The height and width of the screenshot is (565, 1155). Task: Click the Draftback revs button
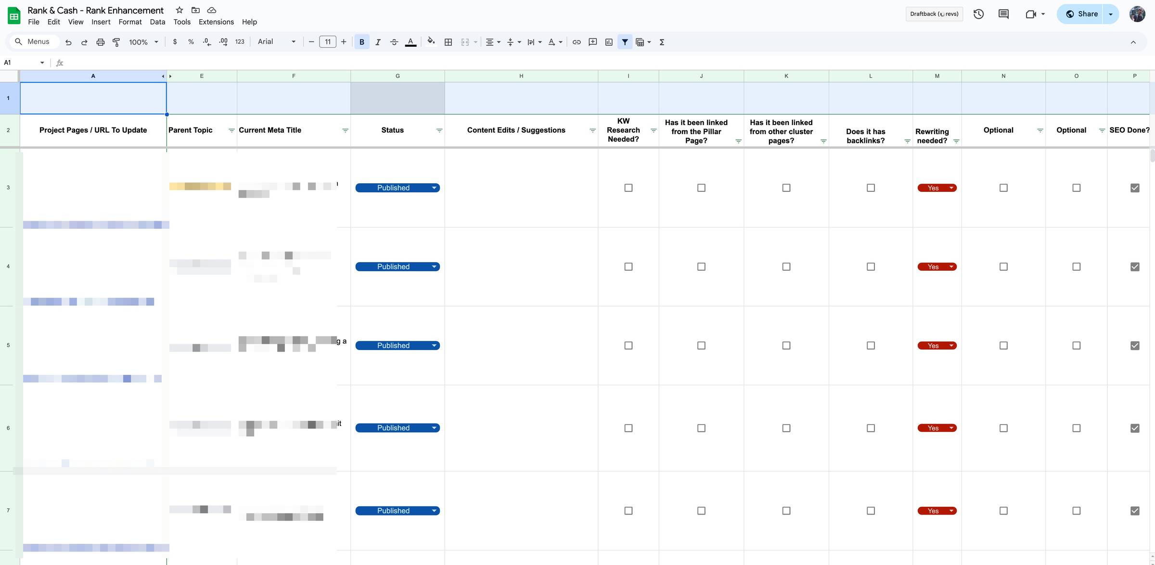click(934, 14)
